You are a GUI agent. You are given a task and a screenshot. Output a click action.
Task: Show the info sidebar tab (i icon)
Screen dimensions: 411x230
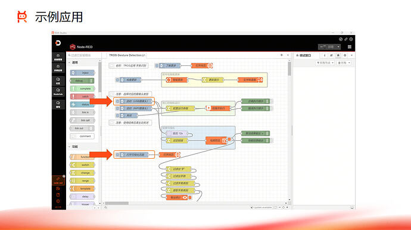(325, 55)
